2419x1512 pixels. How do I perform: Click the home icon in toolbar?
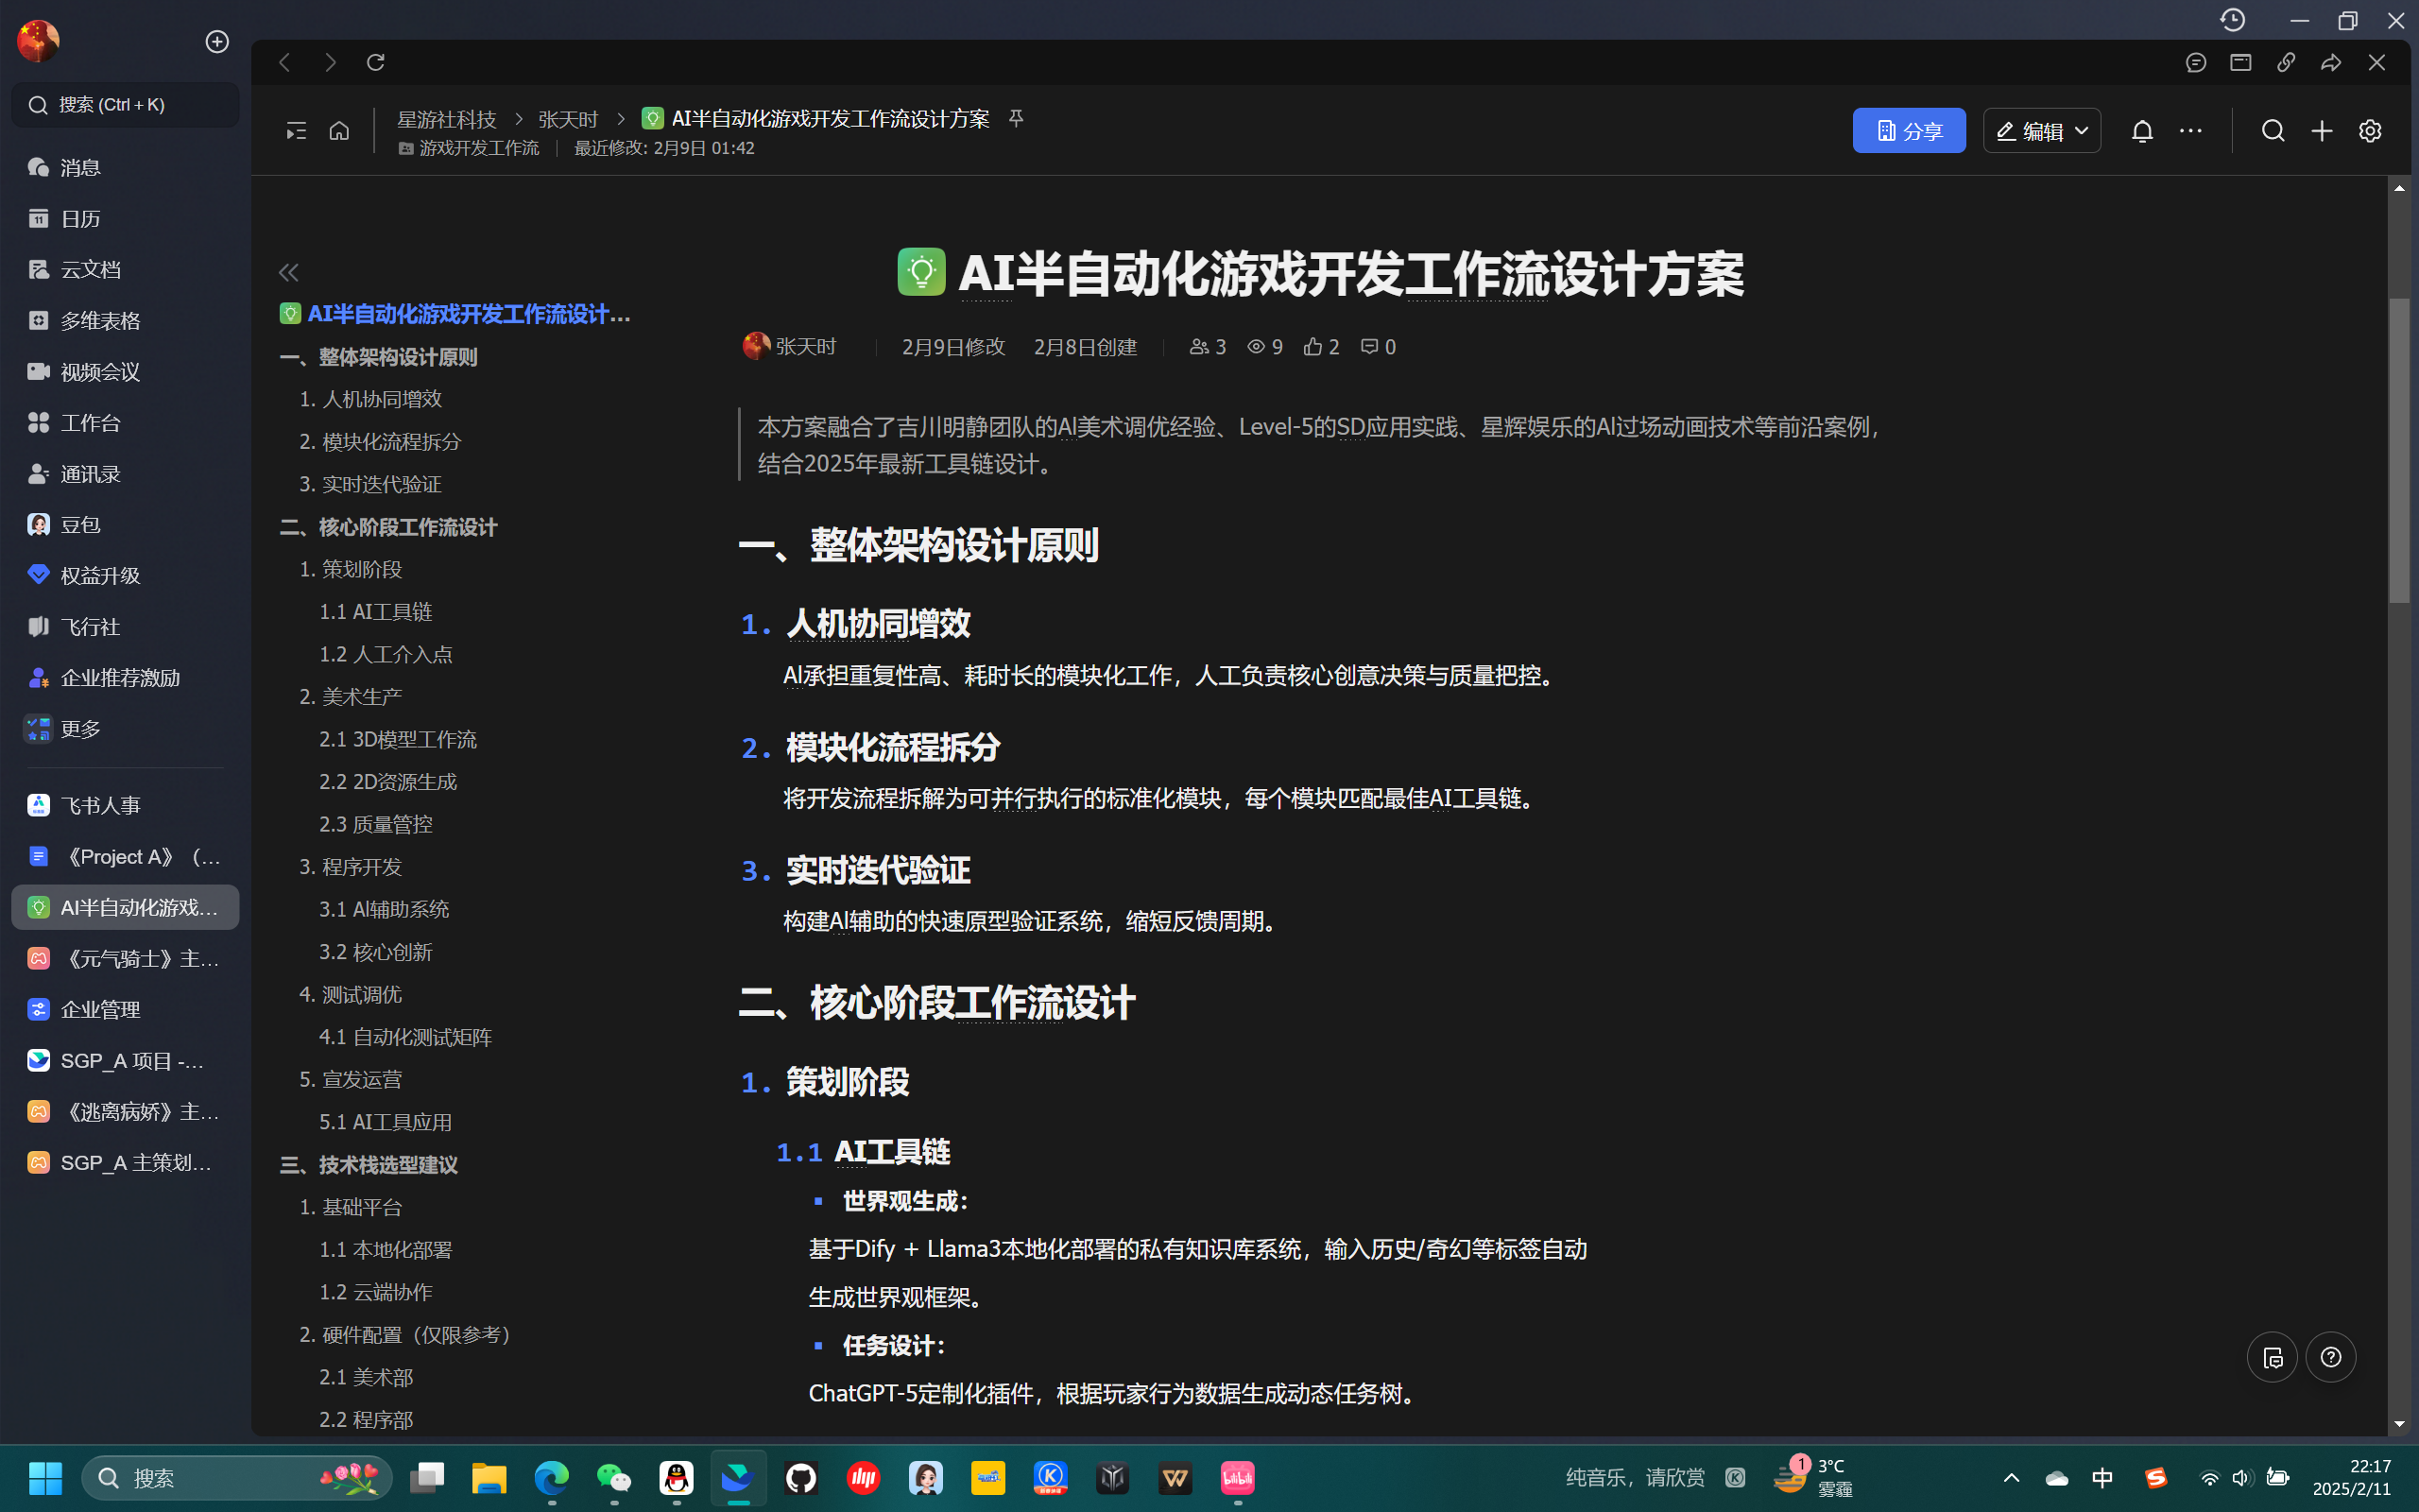[x=339, y=131]
